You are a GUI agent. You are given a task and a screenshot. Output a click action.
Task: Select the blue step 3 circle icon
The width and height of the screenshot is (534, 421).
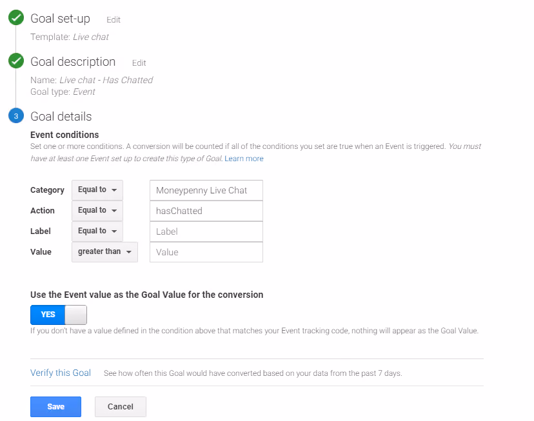coord(16,115)
